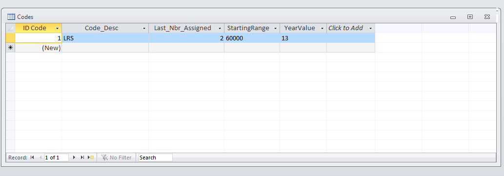The height and width of the screenshot is (176, 504).
Task: Restore the Codes window size button
Action: (x=470, y=17)
